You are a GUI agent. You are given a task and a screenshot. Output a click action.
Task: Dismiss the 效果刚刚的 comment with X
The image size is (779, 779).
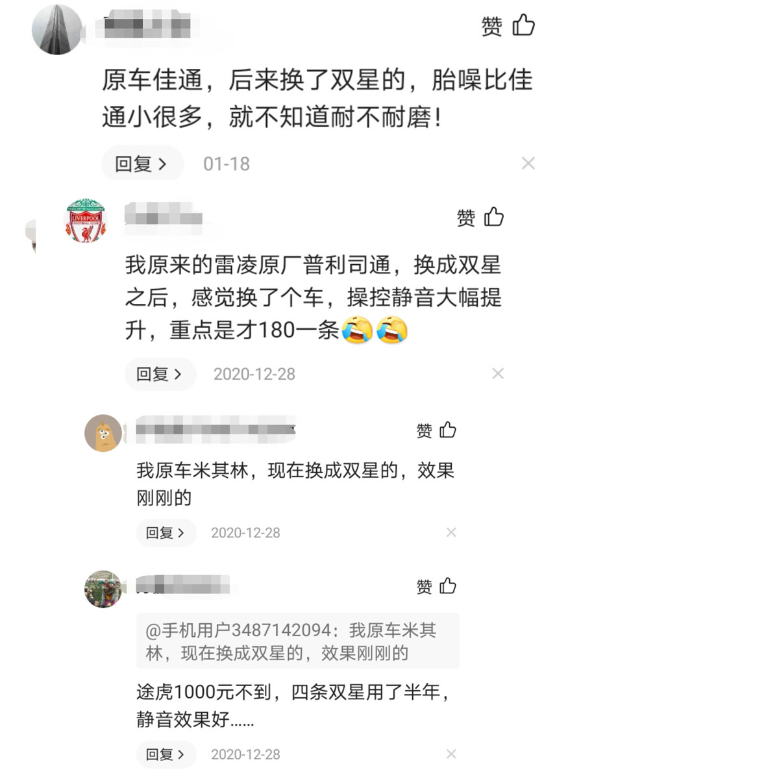coord(451,532)
